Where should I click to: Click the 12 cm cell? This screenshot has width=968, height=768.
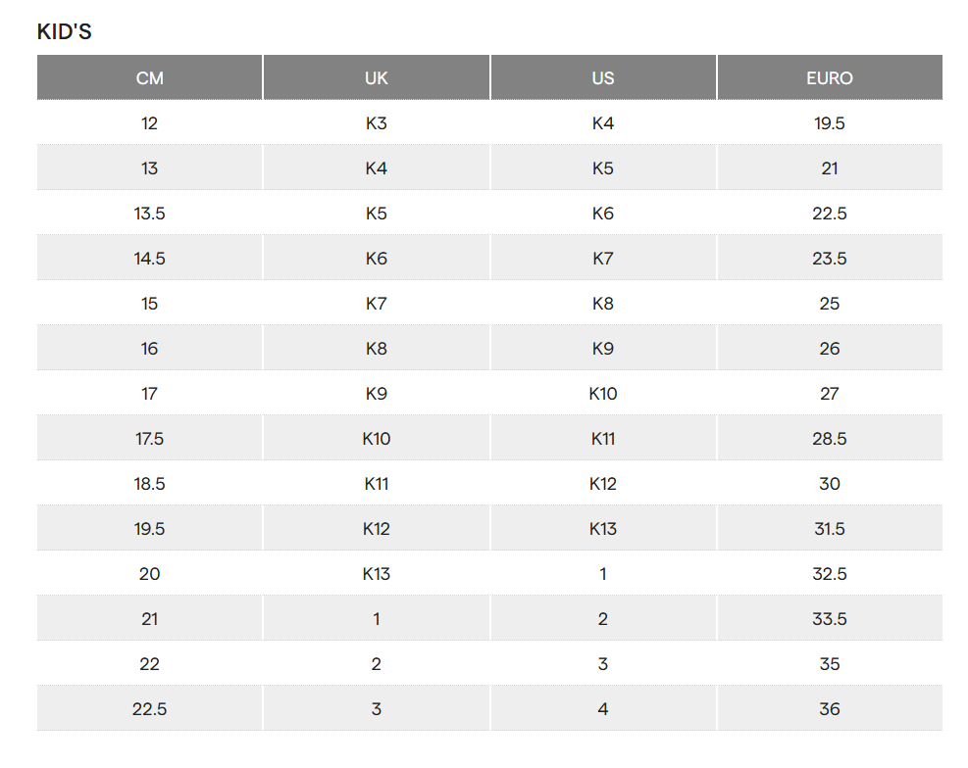149,123
